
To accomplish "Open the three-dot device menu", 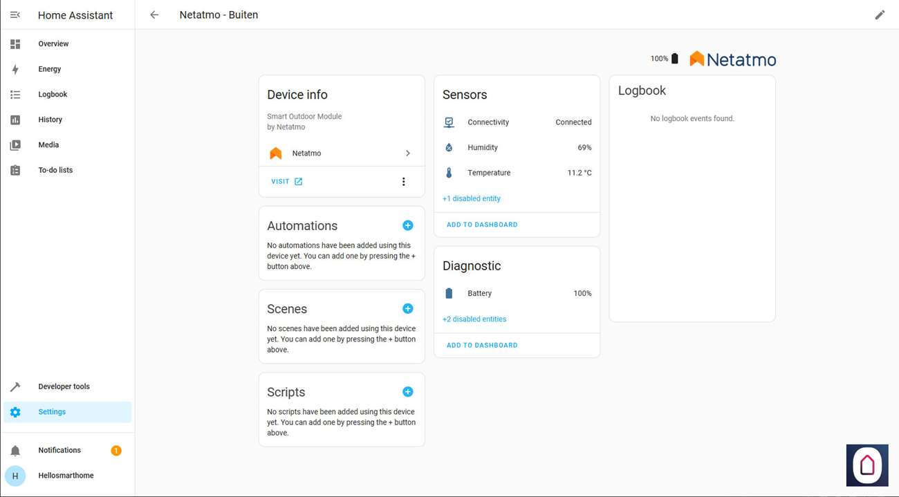I will 404,182.
